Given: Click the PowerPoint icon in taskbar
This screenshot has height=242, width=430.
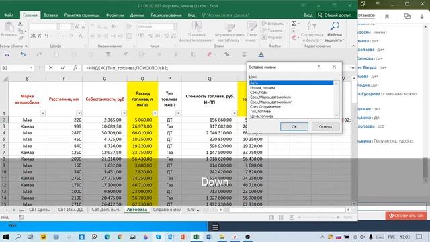Looking at the screenshot, I should (183, 237).
